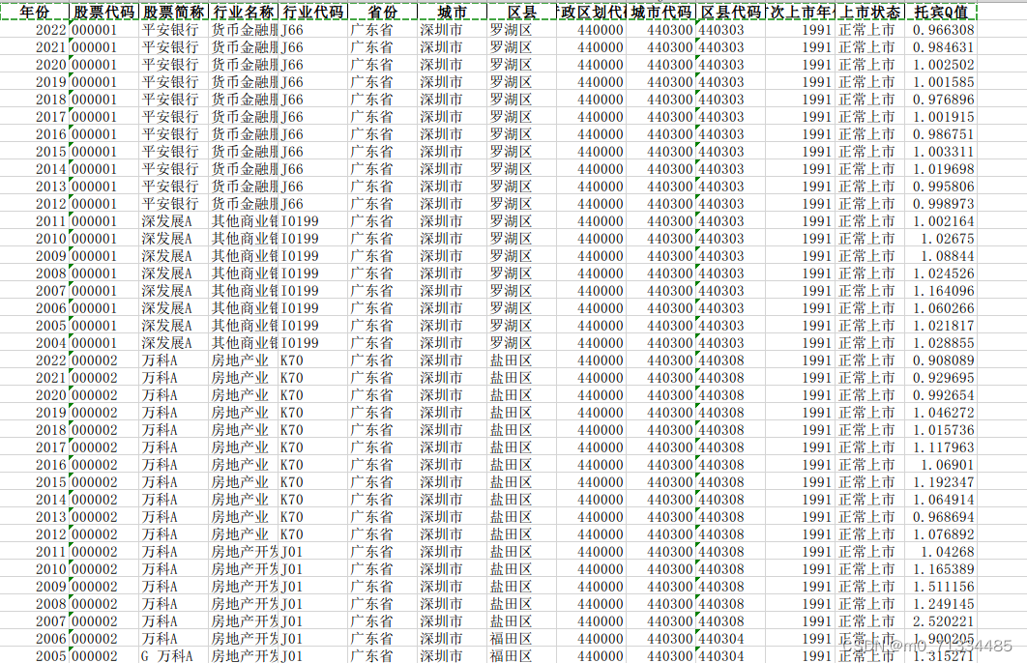Screen dimensions: 1027x663
Task: Select 罗湖区 in 000001's 2014 row
Action: (521, 169)
